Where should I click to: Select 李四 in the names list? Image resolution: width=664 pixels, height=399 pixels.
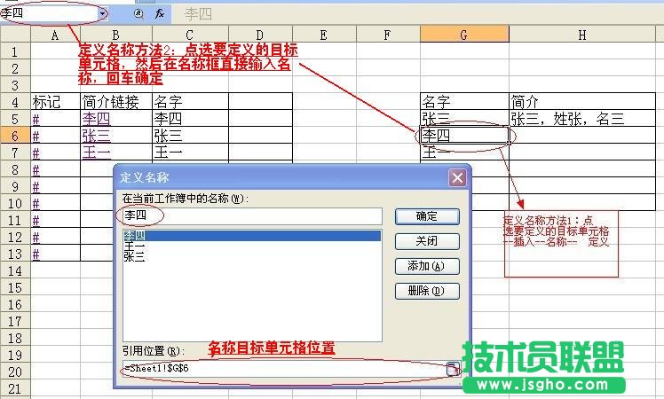coord(251,236)
